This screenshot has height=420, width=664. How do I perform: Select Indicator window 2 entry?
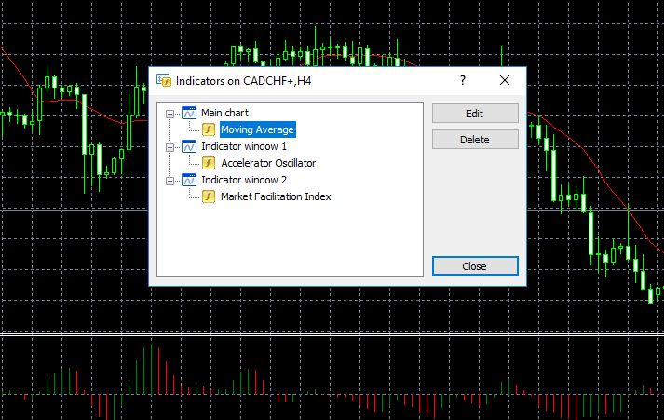[x=244, y=180]
